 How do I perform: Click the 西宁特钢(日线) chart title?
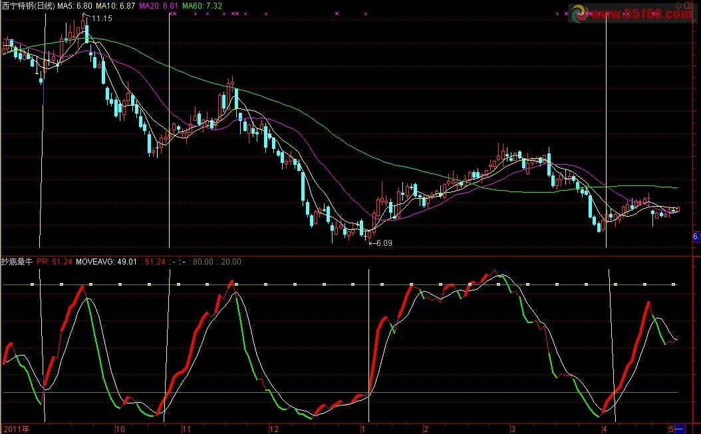(27, 5)
